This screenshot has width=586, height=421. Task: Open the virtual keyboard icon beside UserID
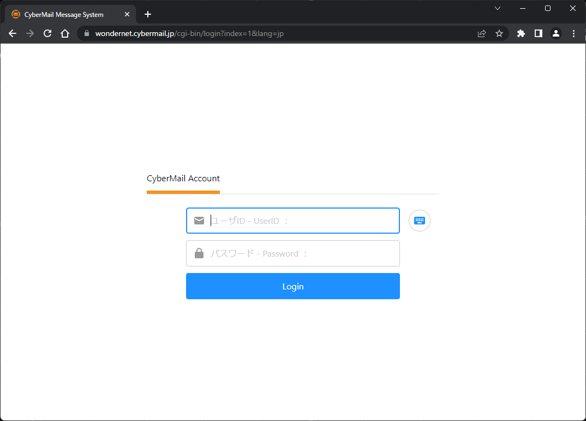420,221
